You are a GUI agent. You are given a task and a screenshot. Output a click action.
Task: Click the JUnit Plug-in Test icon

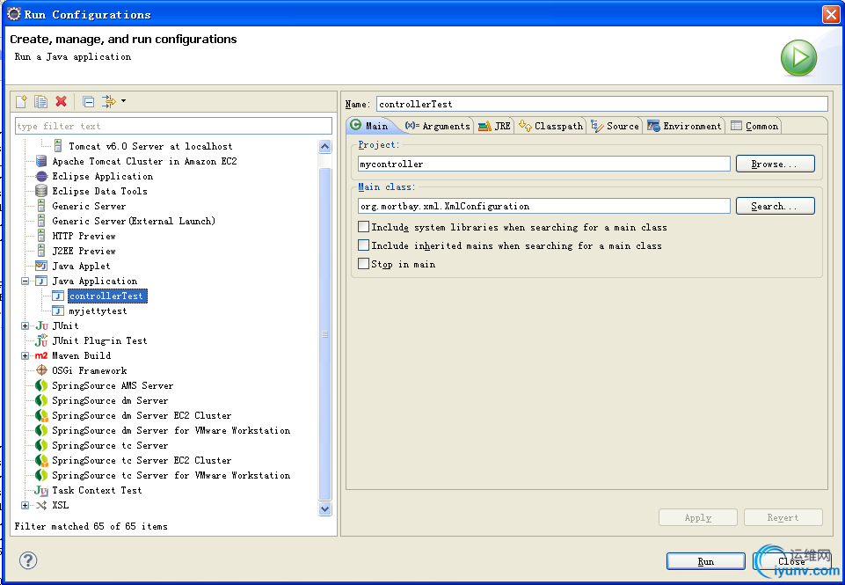tap(41, 340)
